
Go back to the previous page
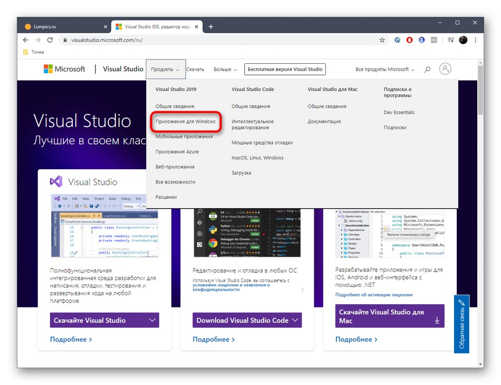[25, 40]
